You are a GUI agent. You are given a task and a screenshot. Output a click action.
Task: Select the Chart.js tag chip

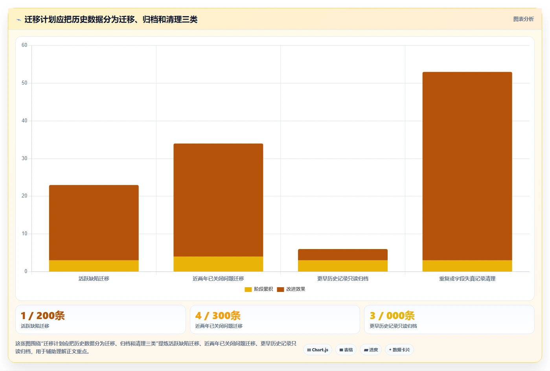[x=318, y=350]
